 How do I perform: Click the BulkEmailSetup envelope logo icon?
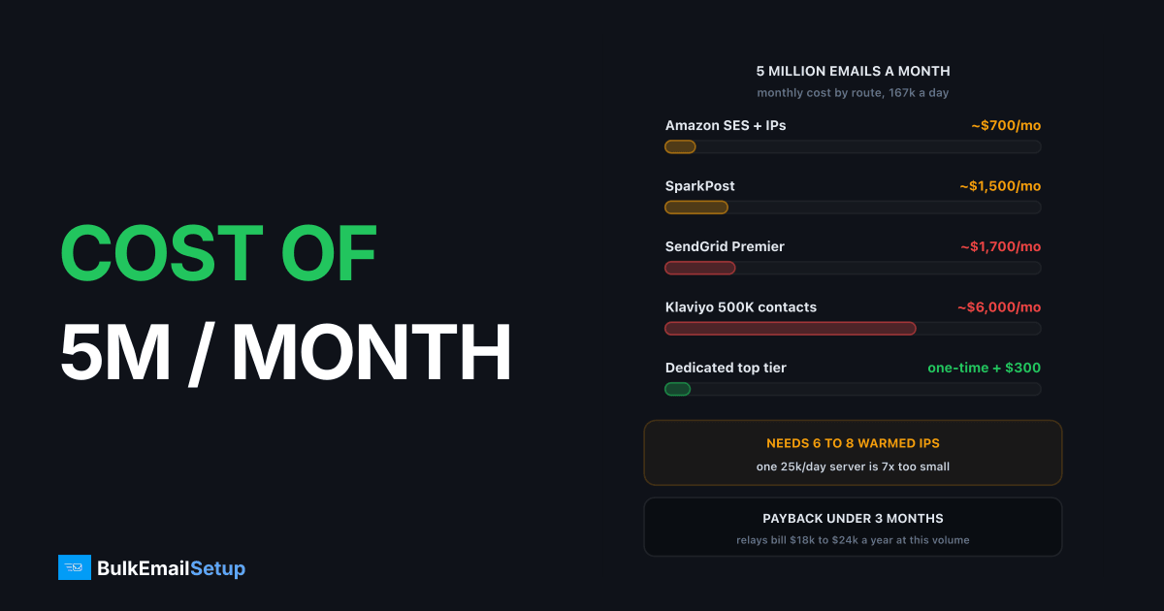pos(75,567)
